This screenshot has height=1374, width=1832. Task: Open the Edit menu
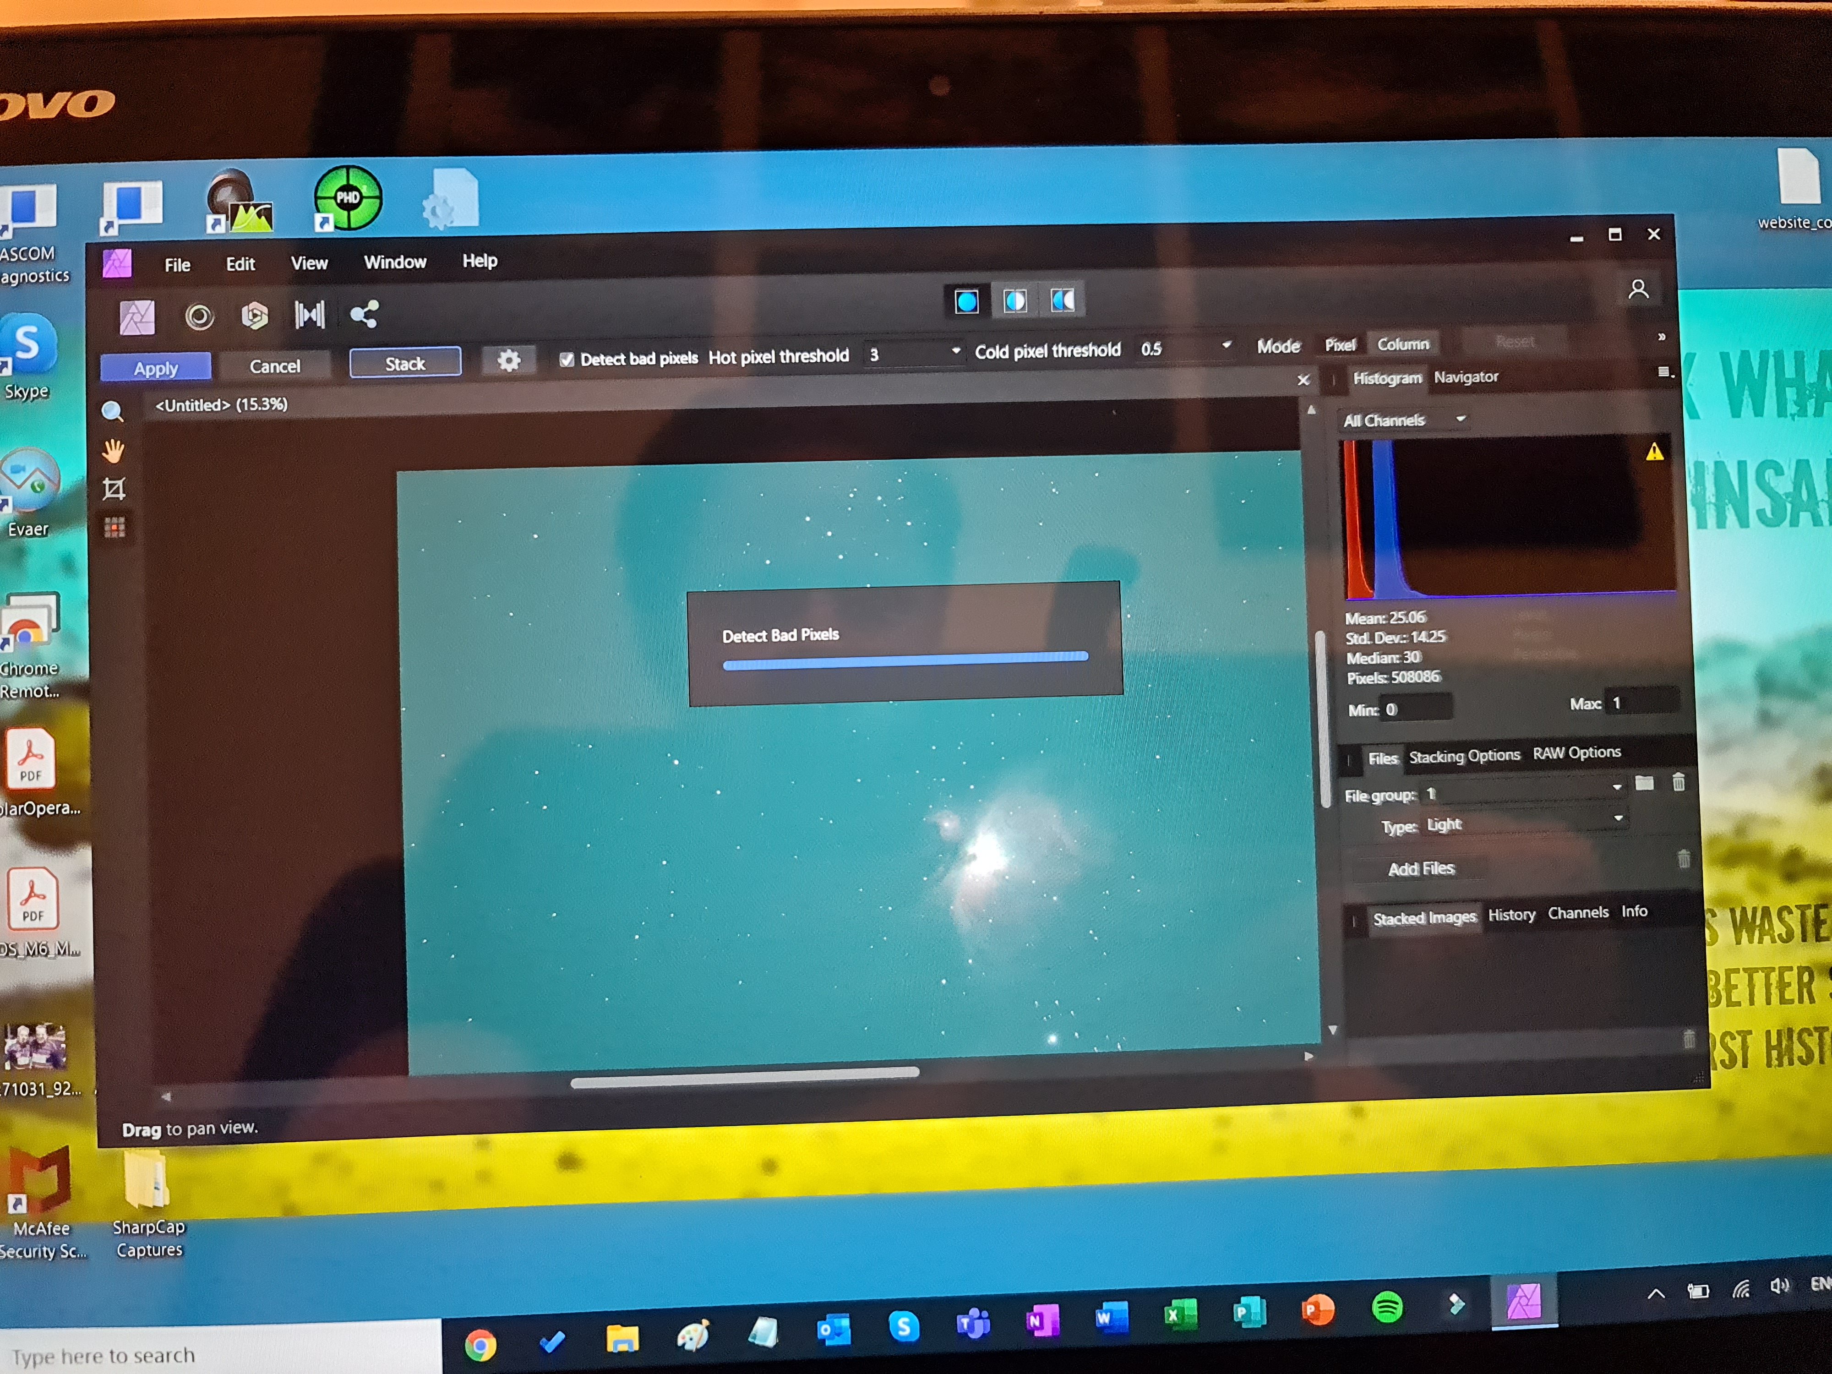[240, 264]
